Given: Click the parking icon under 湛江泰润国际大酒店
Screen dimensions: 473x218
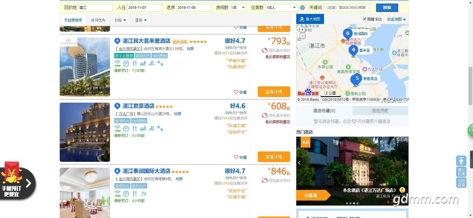Looking at the screenshot, I should (126, 193).
